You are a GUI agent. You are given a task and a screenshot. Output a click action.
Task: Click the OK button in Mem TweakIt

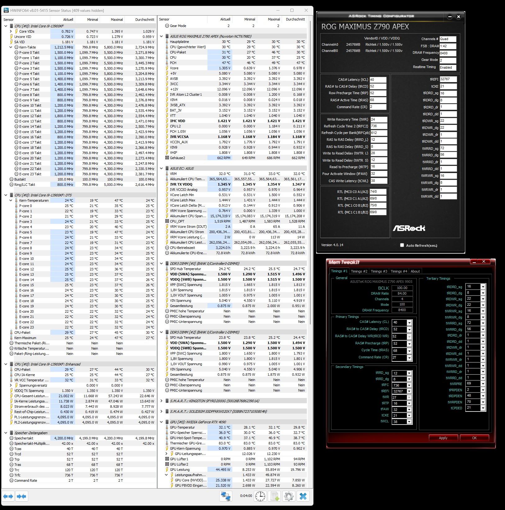coord(474,438)
